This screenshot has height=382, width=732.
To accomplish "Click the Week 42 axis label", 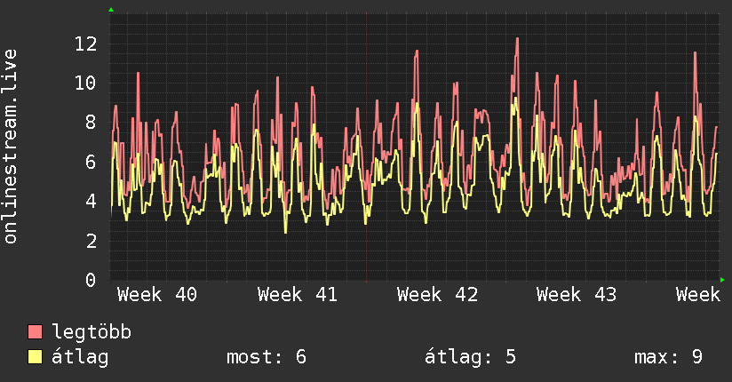I will [x=437, y=295].
